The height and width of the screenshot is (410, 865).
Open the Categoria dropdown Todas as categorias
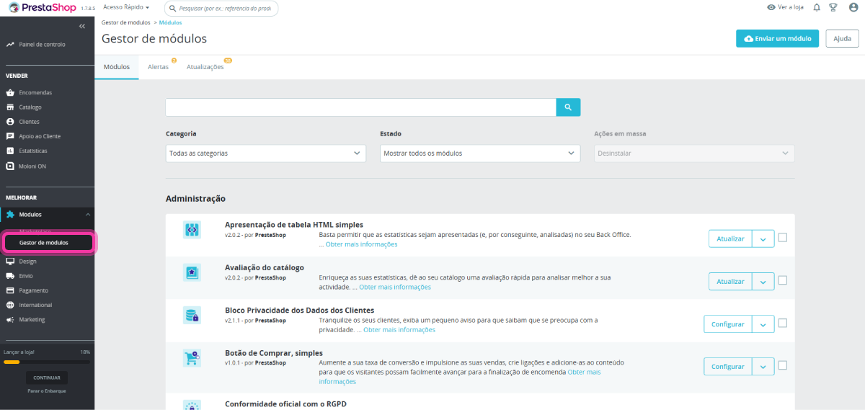(x=266, y=153)
